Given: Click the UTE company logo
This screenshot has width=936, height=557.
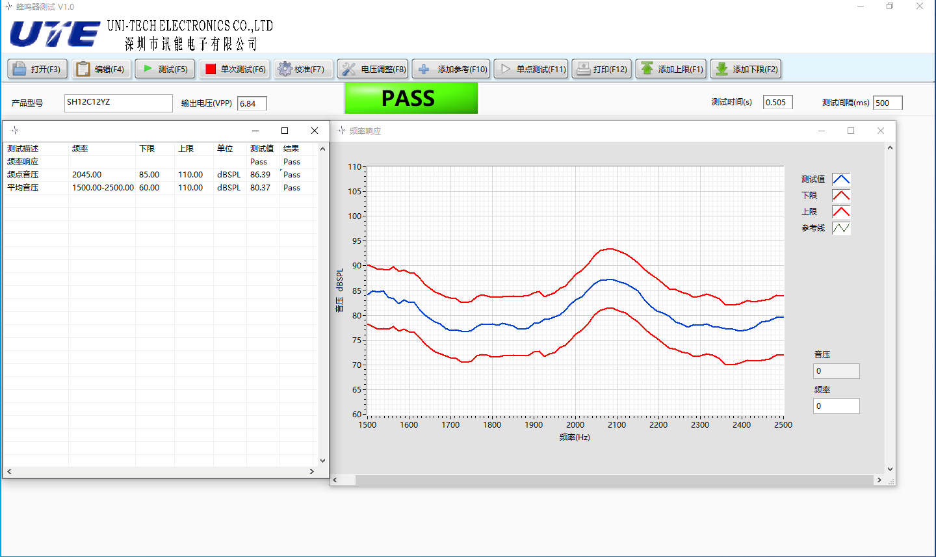Looking at the screenshot, I should tap(55, 34).
